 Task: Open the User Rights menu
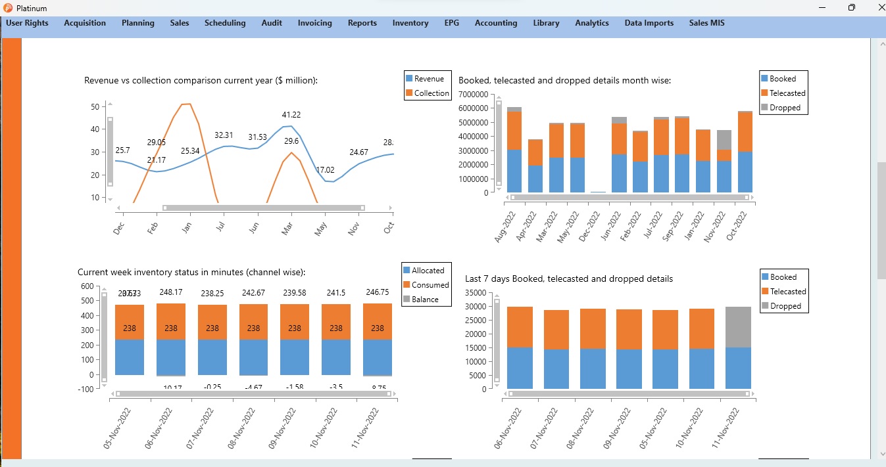(x=27, y=23)
